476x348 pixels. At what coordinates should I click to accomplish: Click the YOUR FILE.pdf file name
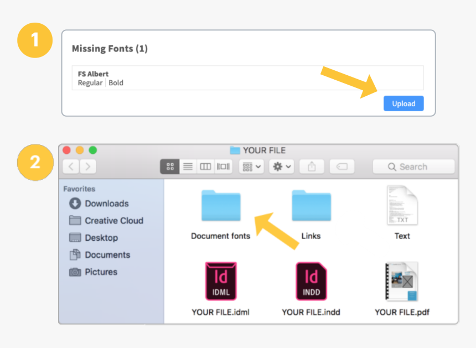click(x=402, y=312)
